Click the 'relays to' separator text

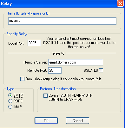tap(58, 53)
